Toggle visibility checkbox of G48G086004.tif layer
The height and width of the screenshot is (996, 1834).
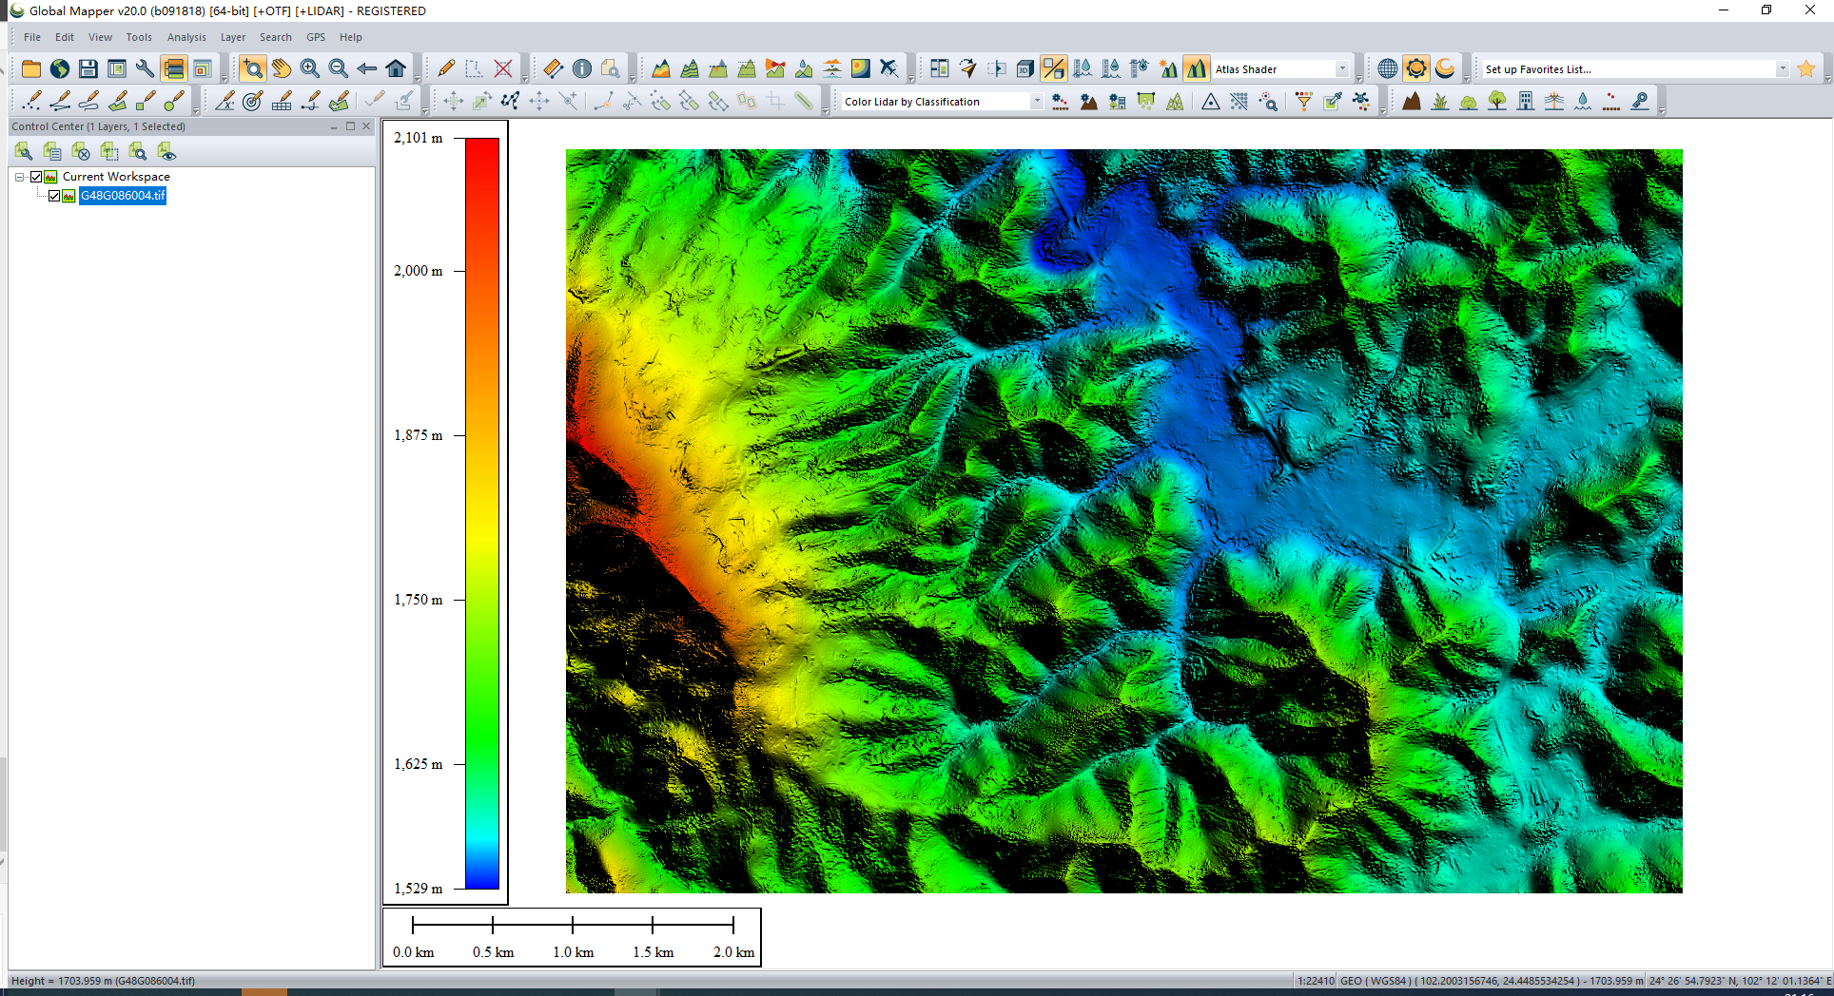(54, 196)
